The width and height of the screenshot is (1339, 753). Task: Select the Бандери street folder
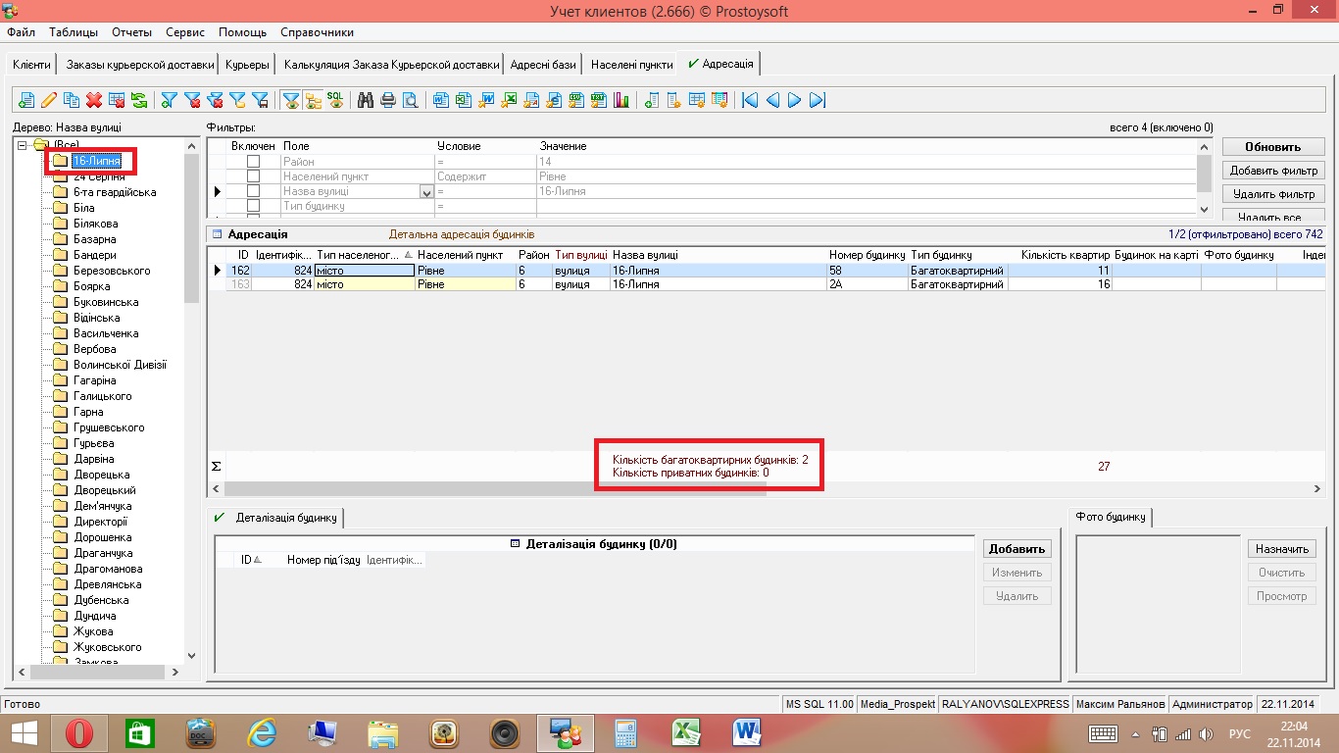[x=94, y=255]
